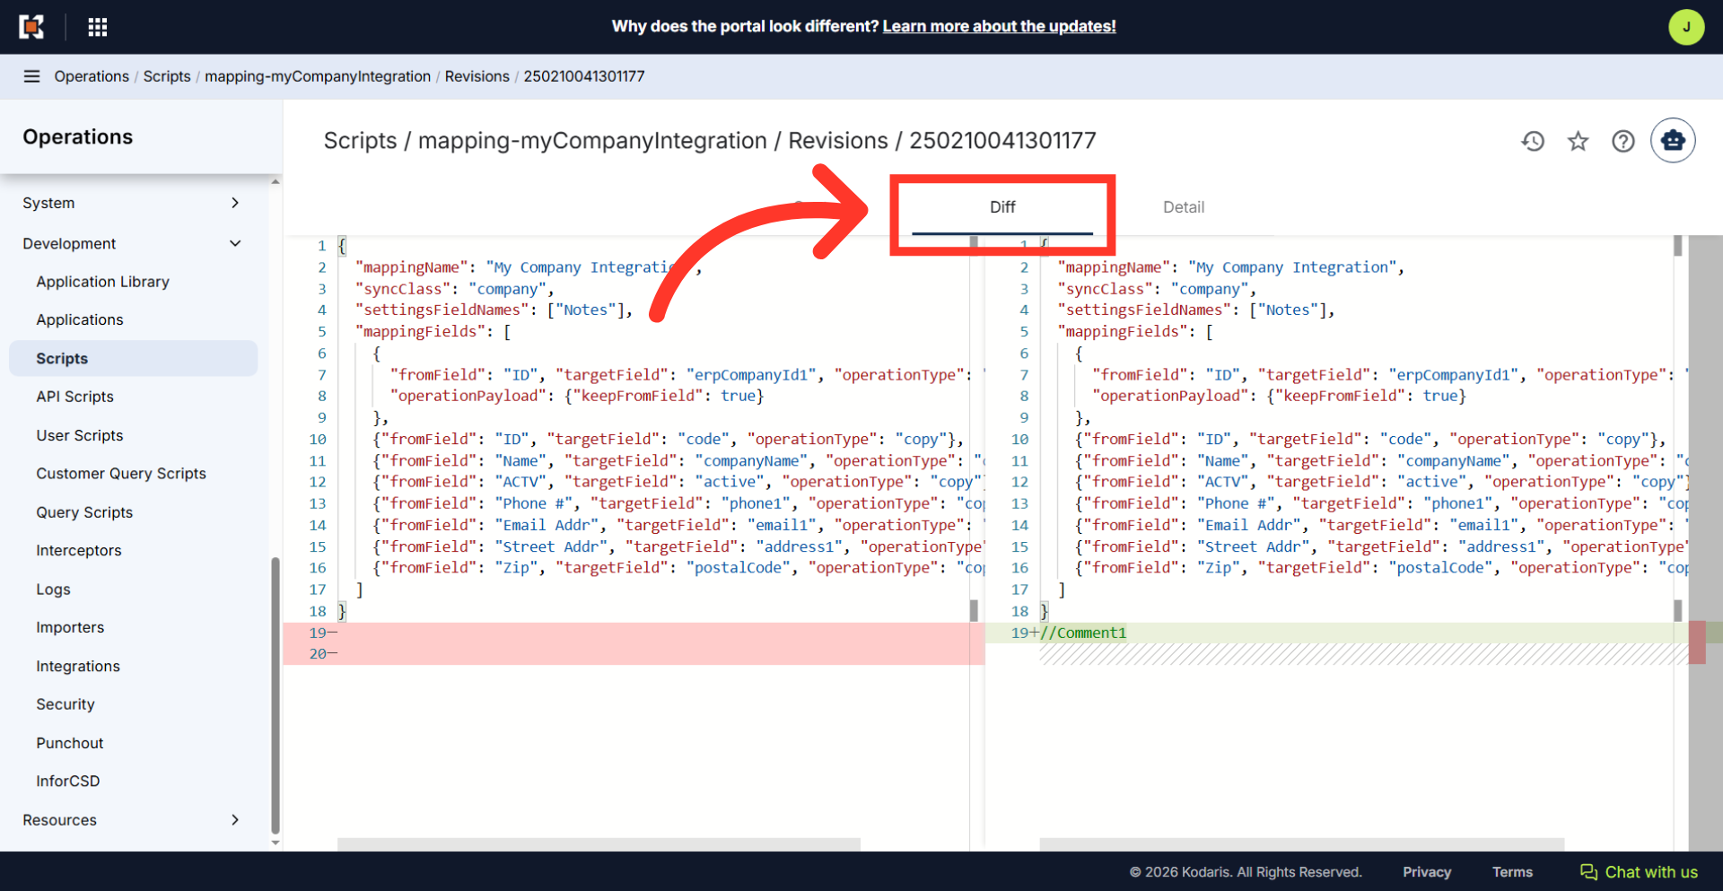Switch to the Diff tab
The image size is (1723, 891).
pyautogui.click(x=1002, y=207)
